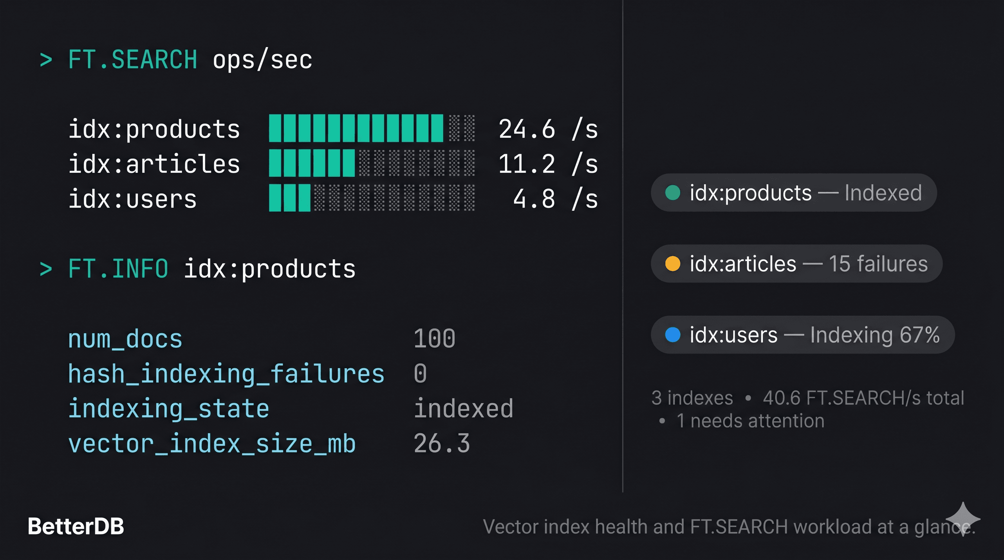Screen dimensions: 1004x560
Task: Click the FT.INFO command prompt arrow
Action: pyautogui.click(x=46, y=268)
